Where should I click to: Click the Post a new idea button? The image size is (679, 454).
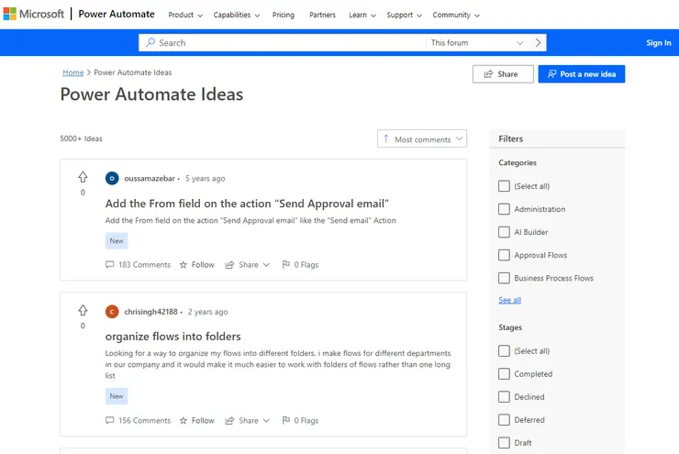tap(581, 74)
